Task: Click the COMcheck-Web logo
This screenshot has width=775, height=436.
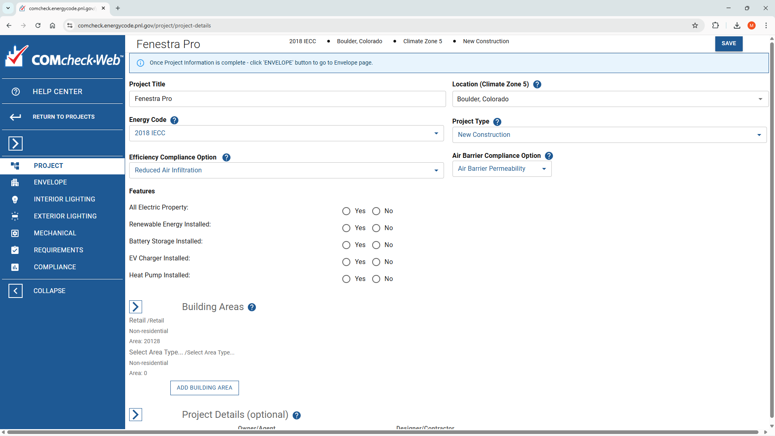Action: 63,57
